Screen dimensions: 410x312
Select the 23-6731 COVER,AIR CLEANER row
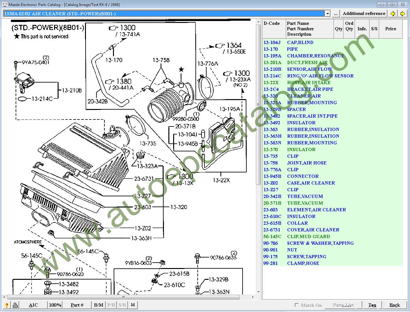(x=333, y=230)
